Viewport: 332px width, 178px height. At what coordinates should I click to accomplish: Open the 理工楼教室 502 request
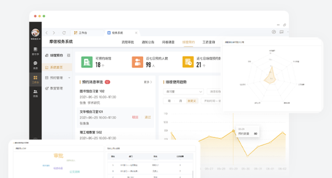point(91,132)
